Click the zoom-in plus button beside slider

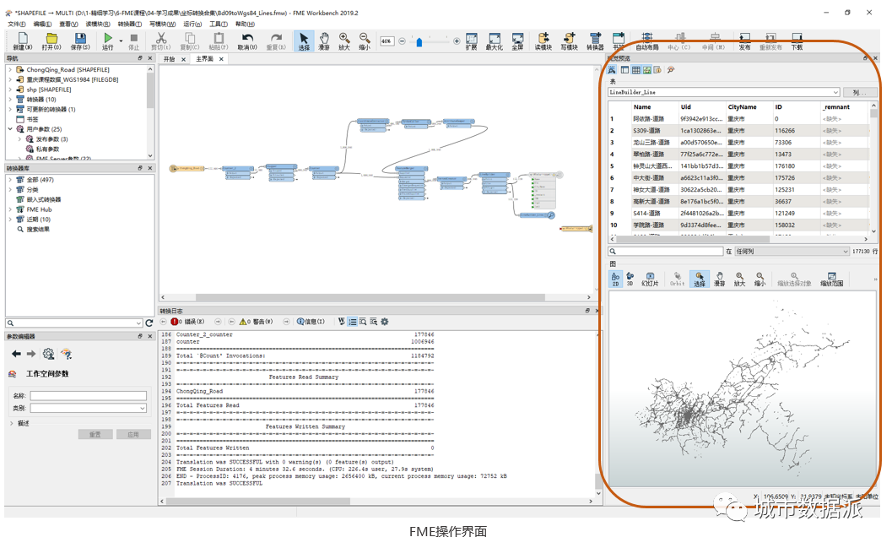(457, 41)
